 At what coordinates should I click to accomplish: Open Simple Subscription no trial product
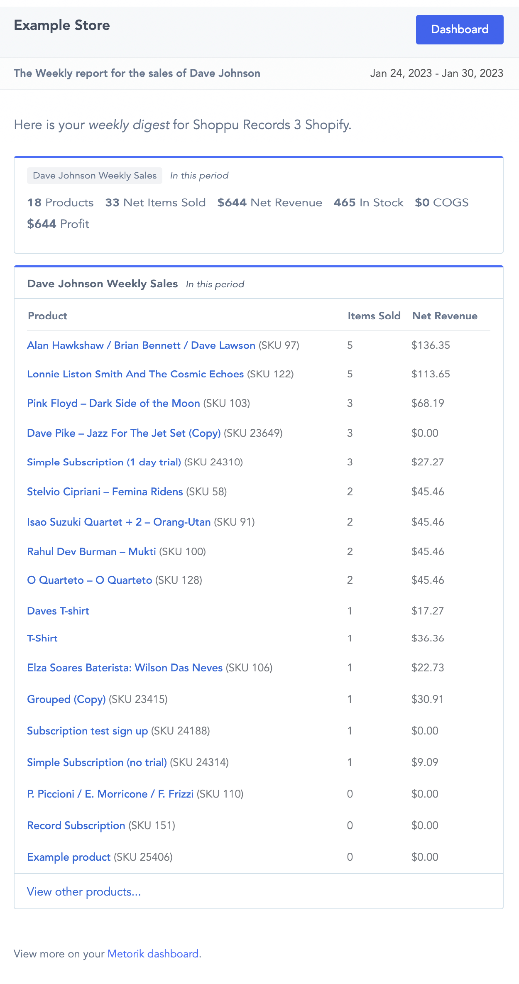pos(98,762)
